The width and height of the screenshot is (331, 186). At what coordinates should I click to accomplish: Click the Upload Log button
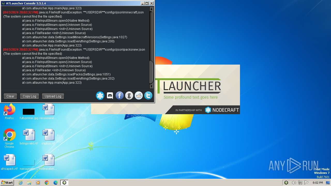(53, 96)
